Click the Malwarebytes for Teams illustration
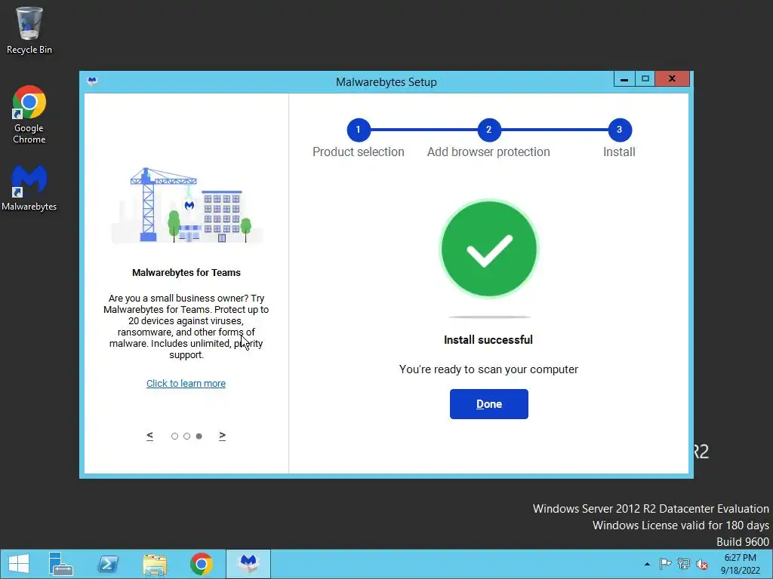This screenshot has height=579, width=773. coord(187,205)
